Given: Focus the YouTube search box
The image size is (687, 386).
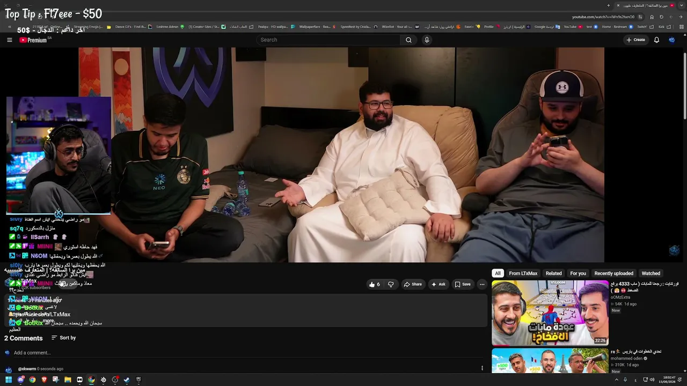Looking at the screenshot, I should click(328, 40).
